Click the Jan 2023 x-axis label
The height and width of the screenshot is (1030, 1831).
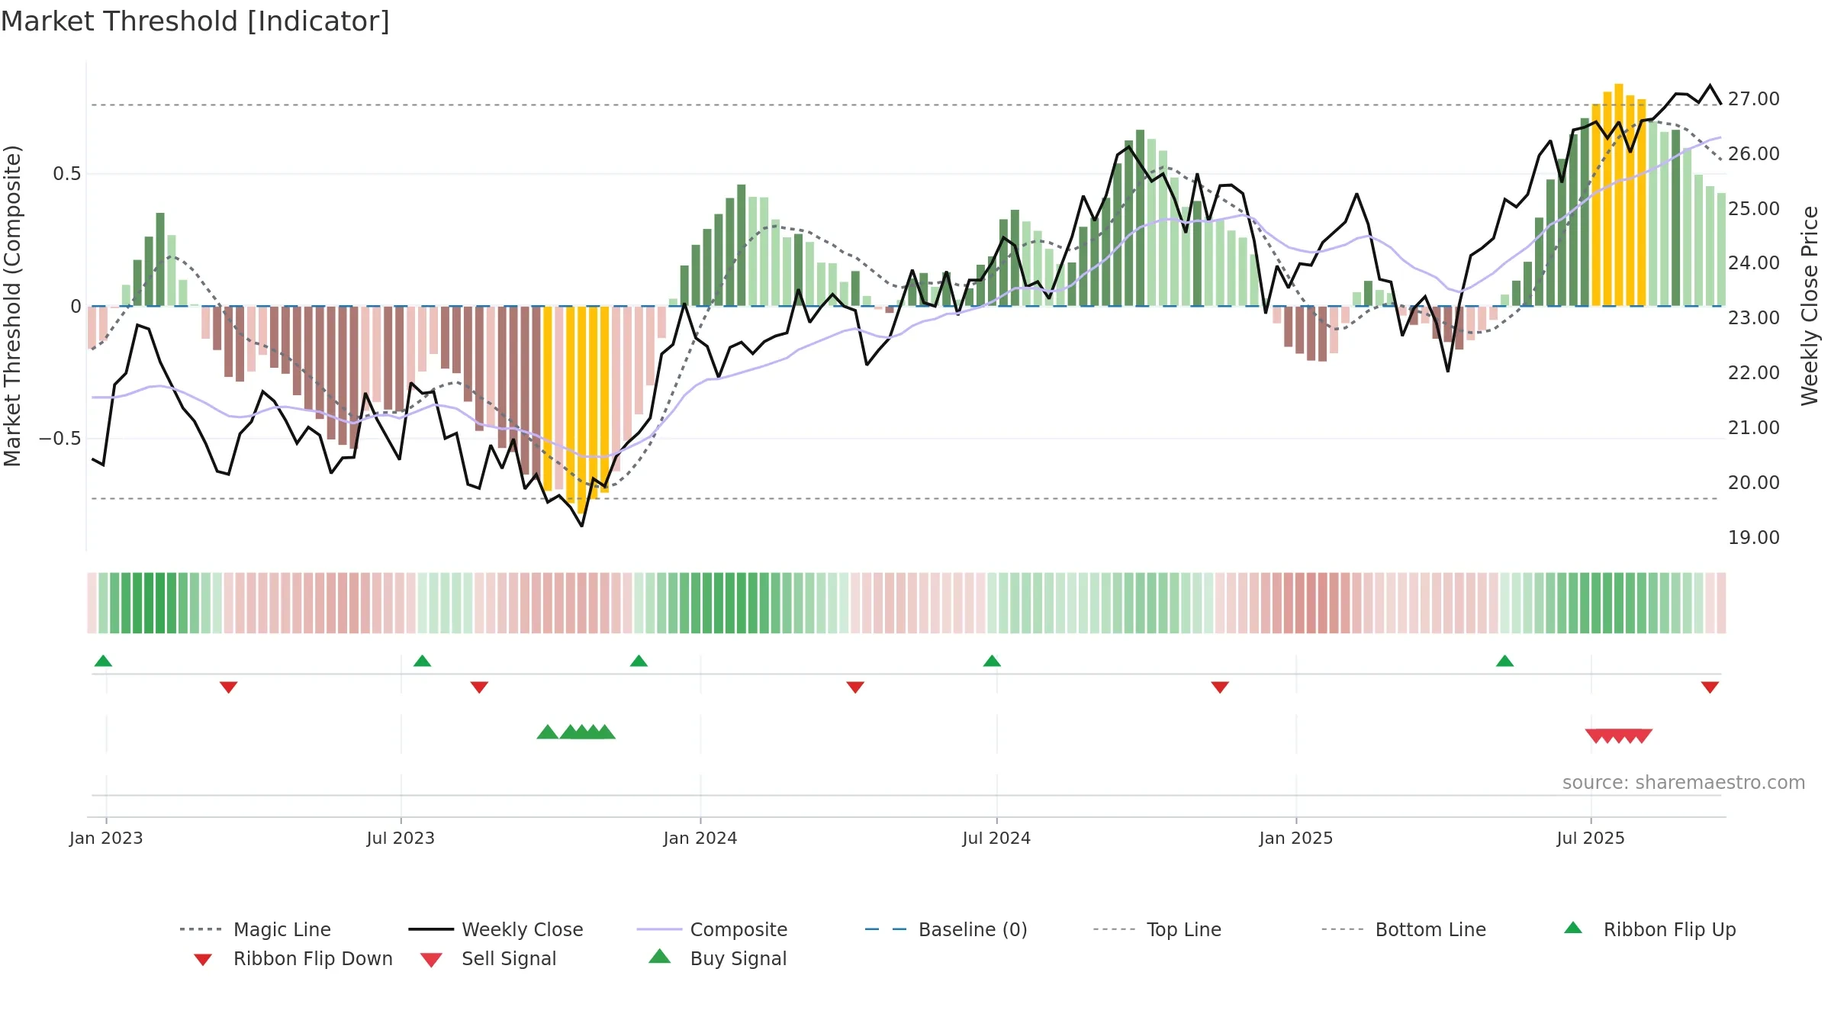[x=106, y=838]
